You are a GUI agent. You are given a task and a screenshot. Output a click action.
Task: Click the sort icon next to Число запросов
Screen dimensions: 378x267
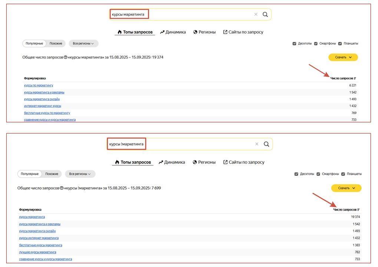[355, 78]
